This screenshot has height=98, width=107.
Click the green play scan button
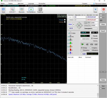click(83, 44)
